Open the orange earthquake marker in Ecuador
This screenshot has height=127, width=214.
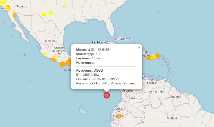point(119,116)
